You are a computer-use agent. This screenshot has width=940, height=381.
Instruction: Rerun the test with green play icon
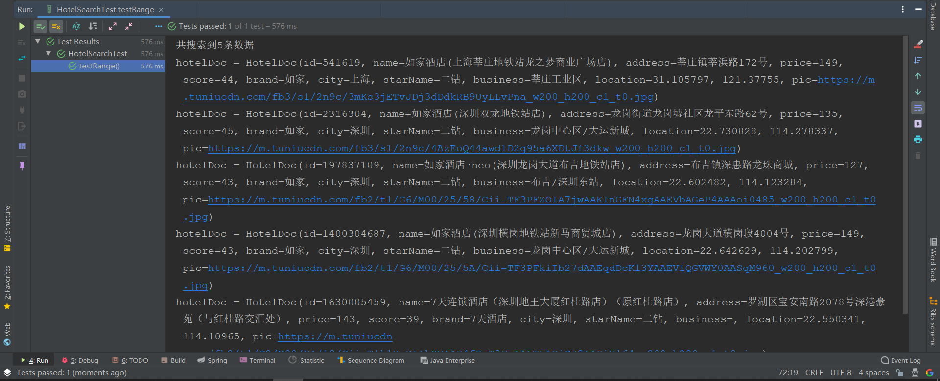(22, 26)
